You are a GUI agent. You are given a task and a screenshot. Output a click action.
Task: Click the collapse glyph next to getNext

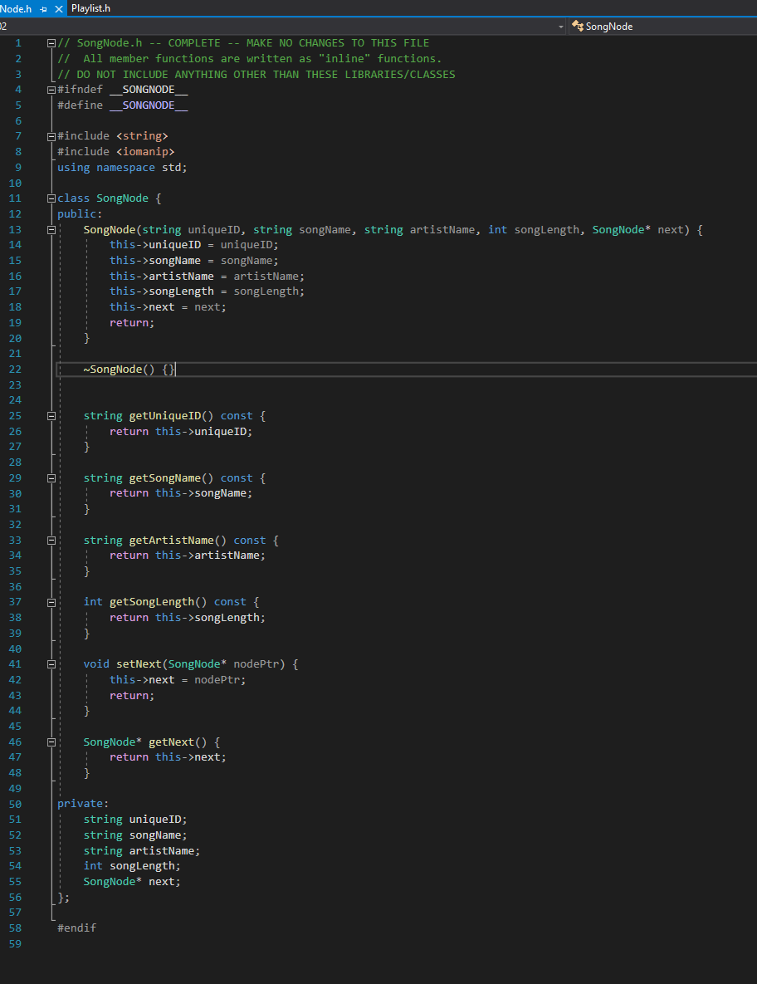51,742
